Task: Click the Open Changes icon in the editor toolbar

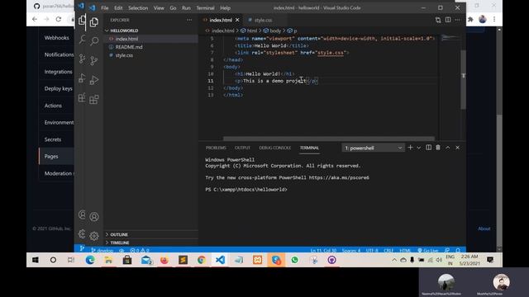Action: click(438, 20)
